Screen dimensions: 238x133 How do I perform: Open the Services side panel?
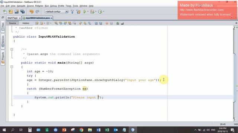[x=3, y=41]
